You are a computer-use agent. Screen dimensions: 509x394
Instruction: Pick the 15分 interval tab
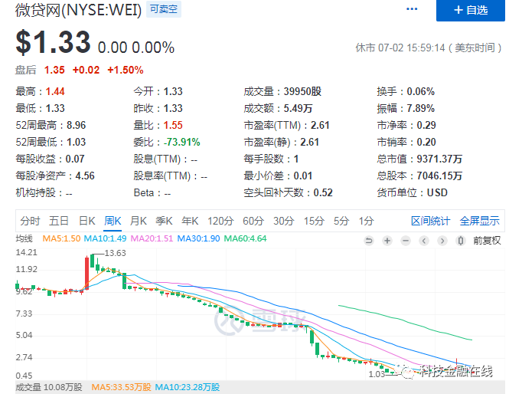point(314,221)
